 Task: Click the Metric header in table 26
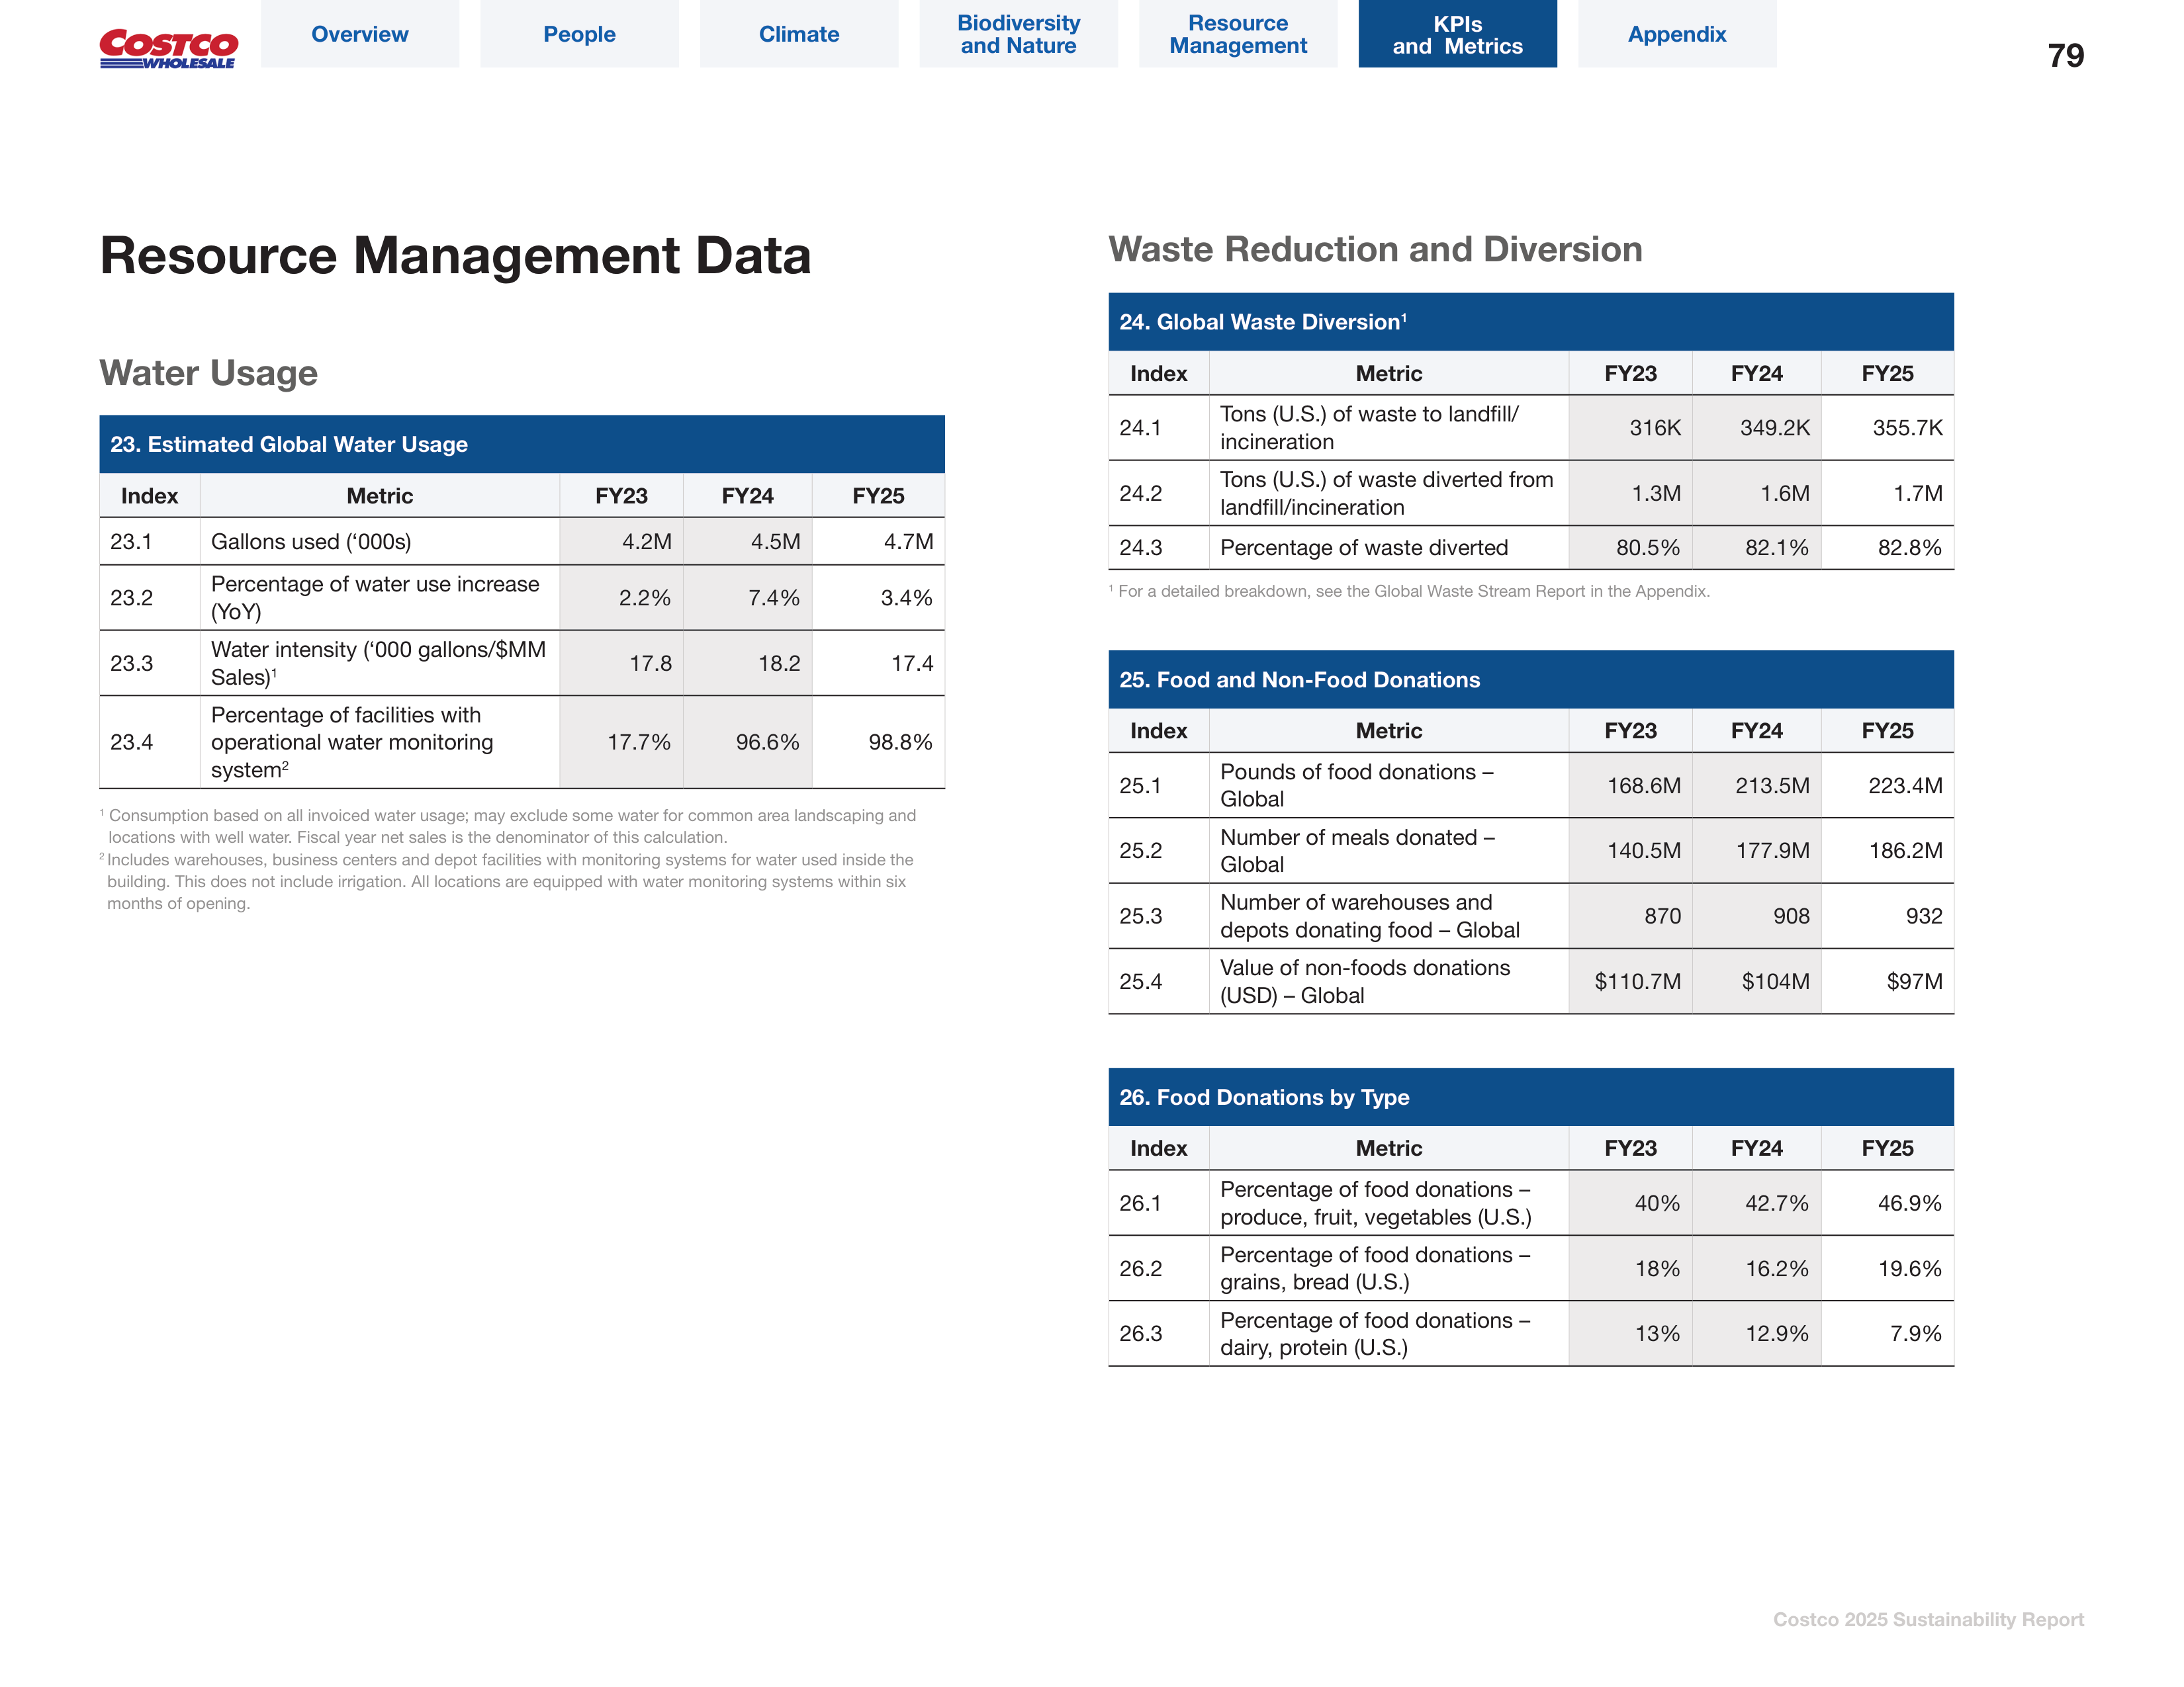[x=1388, y=1148]
